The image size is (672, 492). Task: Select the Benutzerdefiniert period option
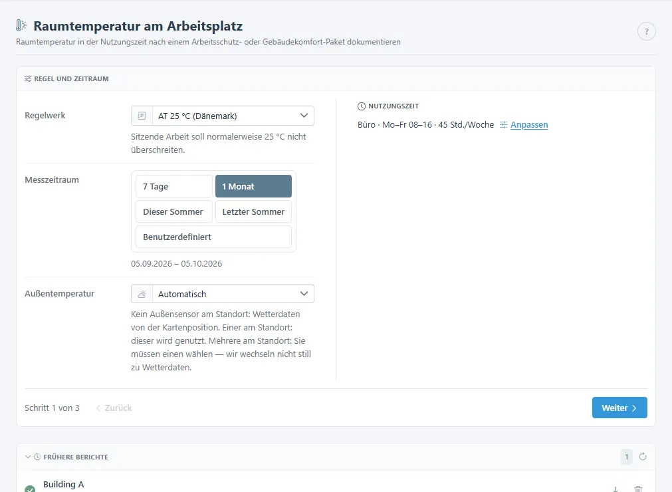213,237
